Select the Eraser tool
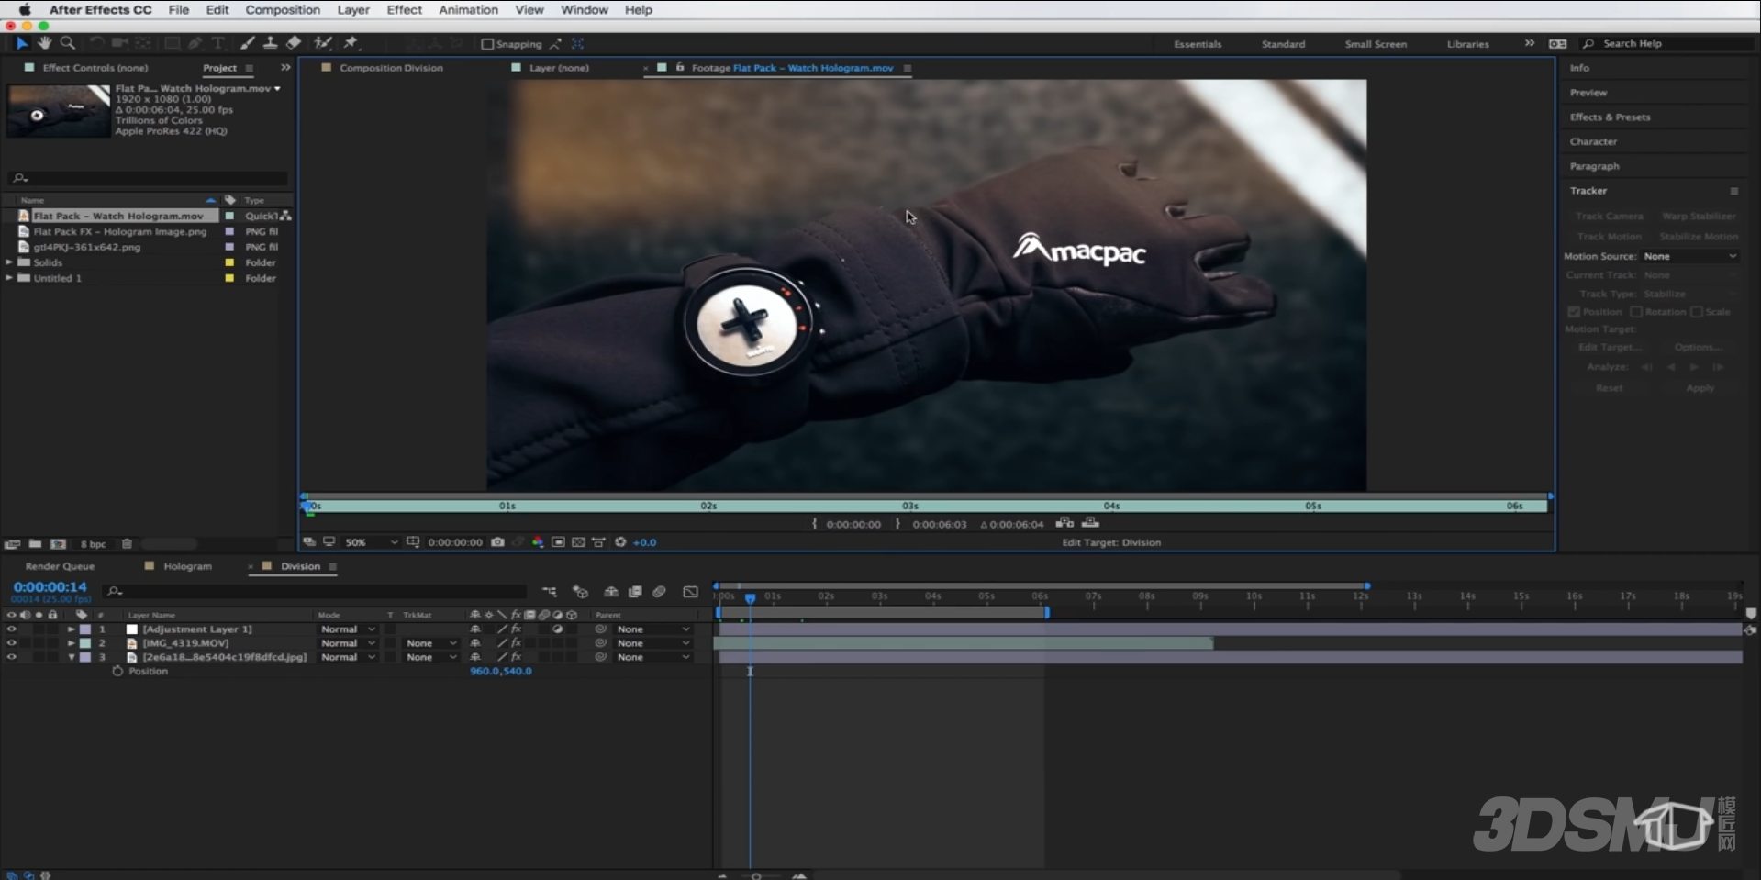Screen dimensions: 1761x880 (x=294, y=43)
